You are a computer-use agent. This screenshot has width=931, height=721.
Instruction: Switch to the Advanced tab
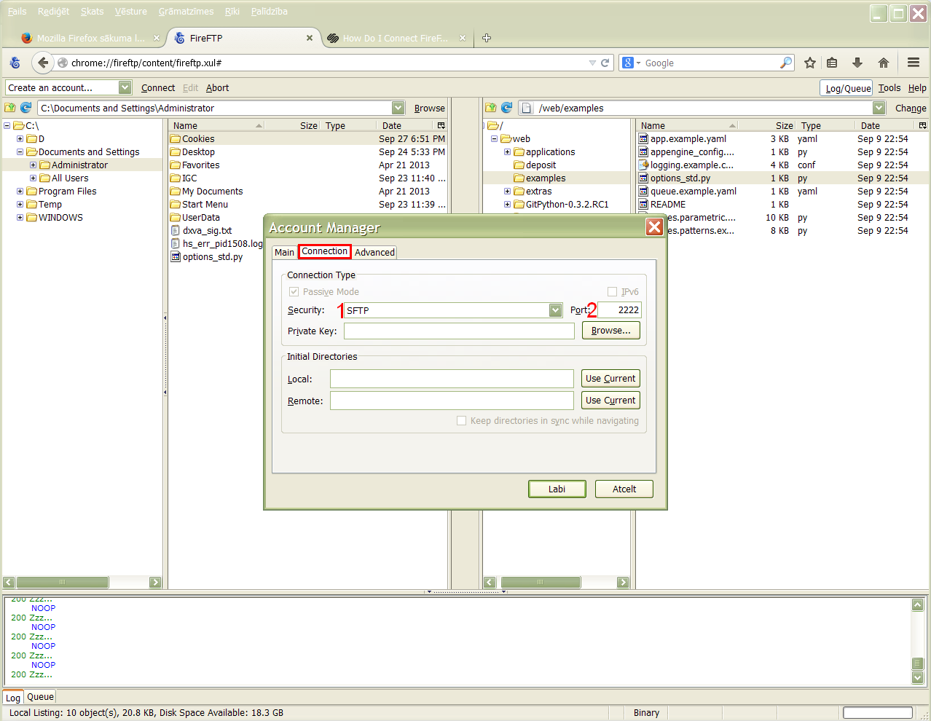pyautogui.click(x=374, y=253)
